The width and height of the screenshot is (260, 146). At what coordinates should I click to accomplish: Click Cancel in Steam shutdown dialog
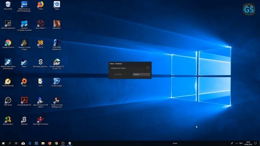[141, 75]
